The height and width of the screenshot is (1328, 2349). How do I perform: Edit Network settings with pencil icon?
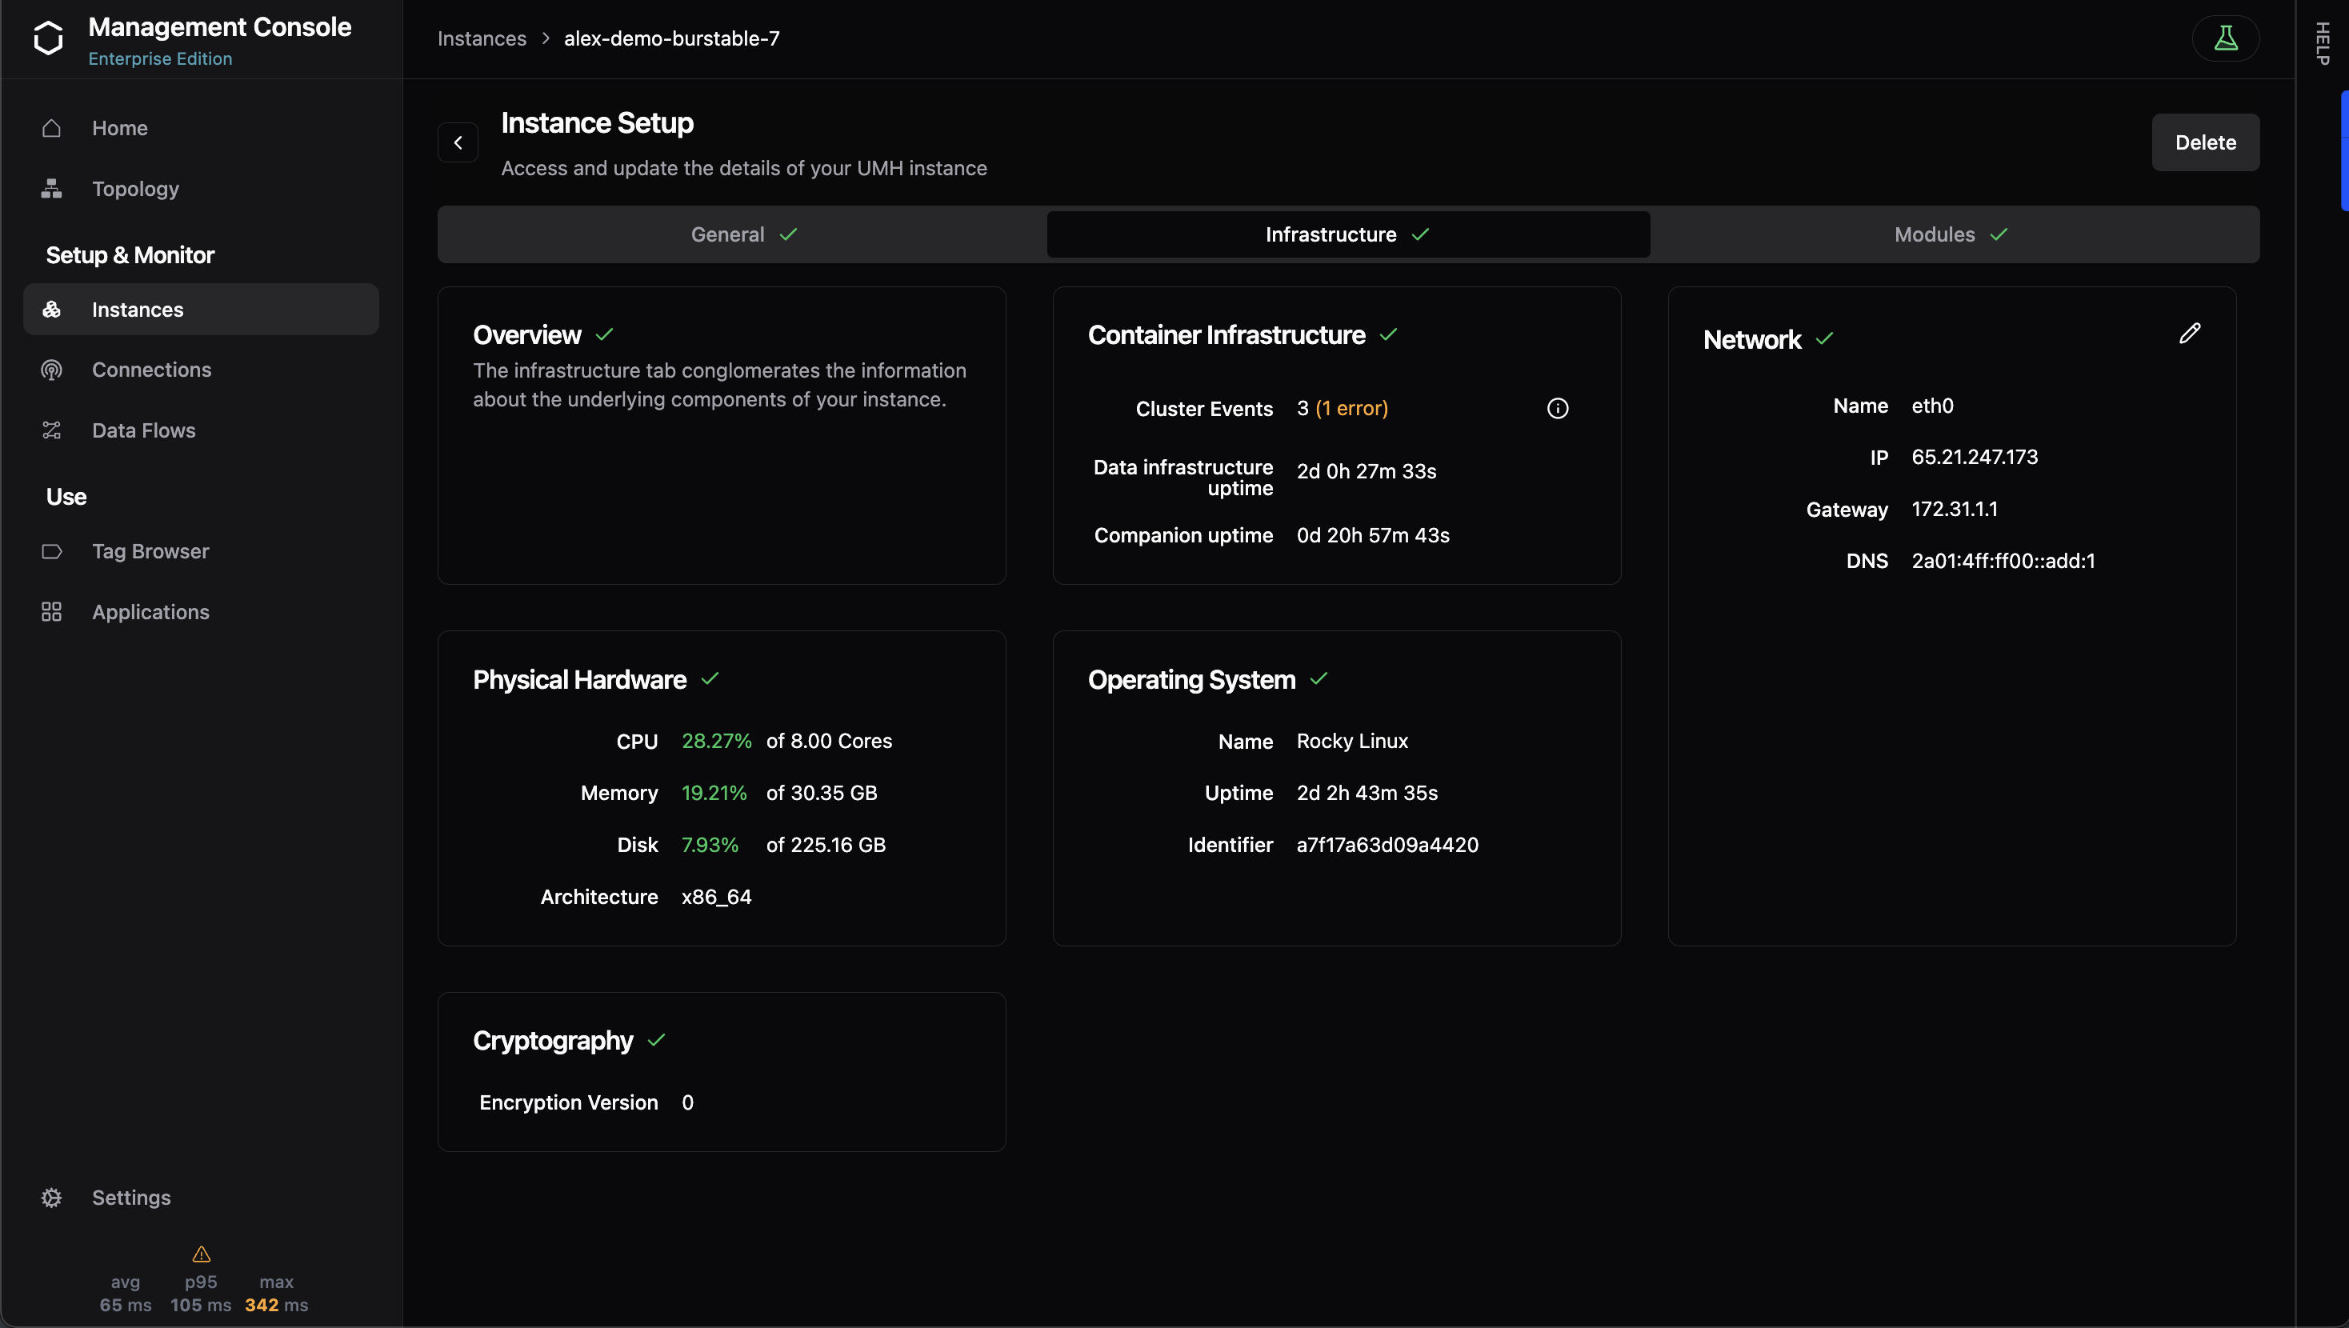pyautogui.click(x=2190, y=334)
